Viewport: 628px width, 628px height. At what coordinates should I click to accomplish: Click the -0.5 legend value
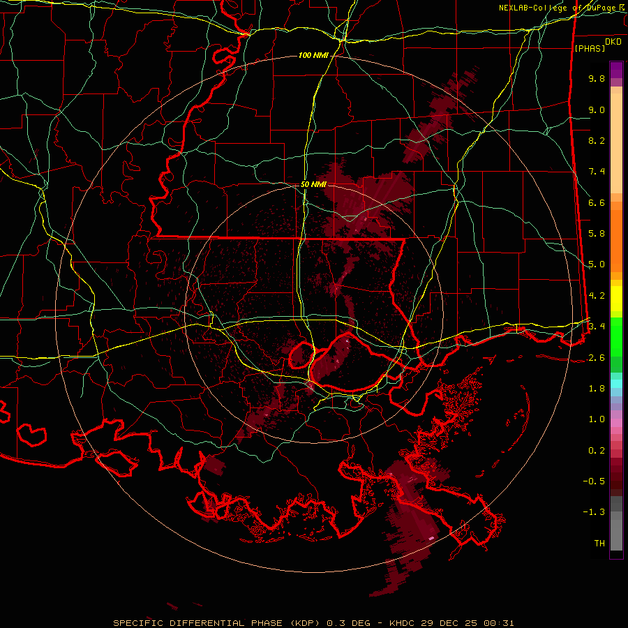(594, 481)
